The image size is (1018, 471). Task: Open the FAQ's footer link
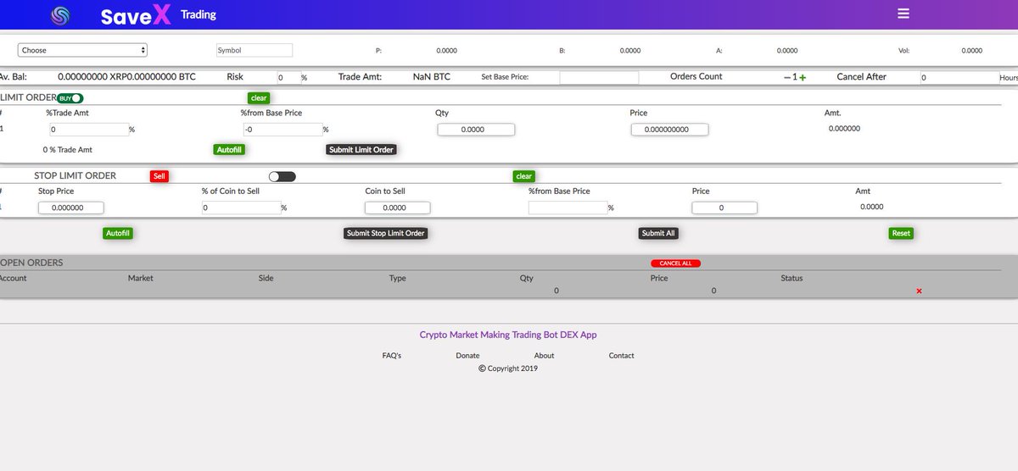point(392,356)
